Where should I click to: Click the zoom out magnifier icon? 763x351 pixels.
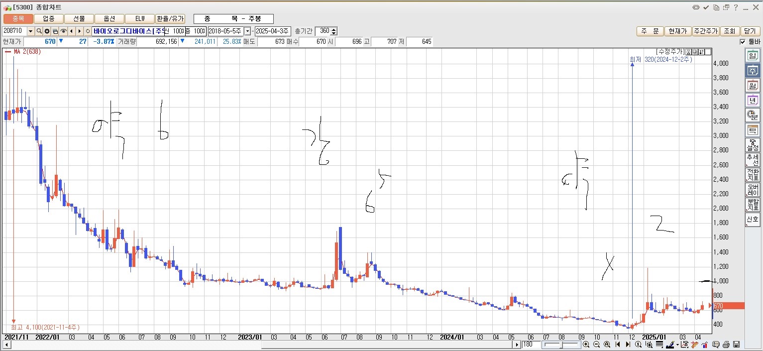click(596, 345)
